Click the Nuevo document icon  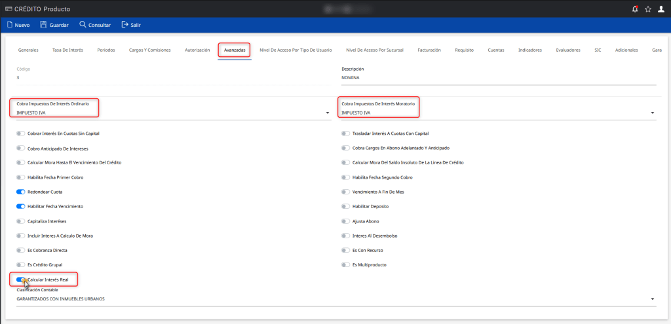[x=10, y=25]
